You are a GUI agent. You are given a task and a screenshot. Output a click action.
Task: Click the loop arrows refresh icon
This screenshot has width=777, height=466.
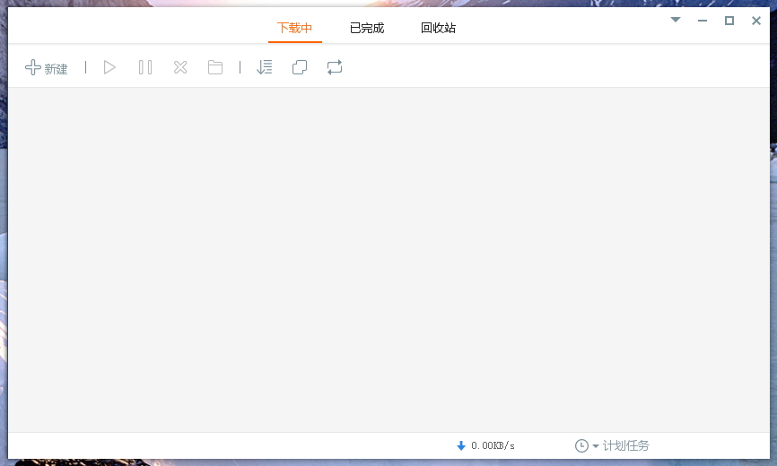click(335, 67)
